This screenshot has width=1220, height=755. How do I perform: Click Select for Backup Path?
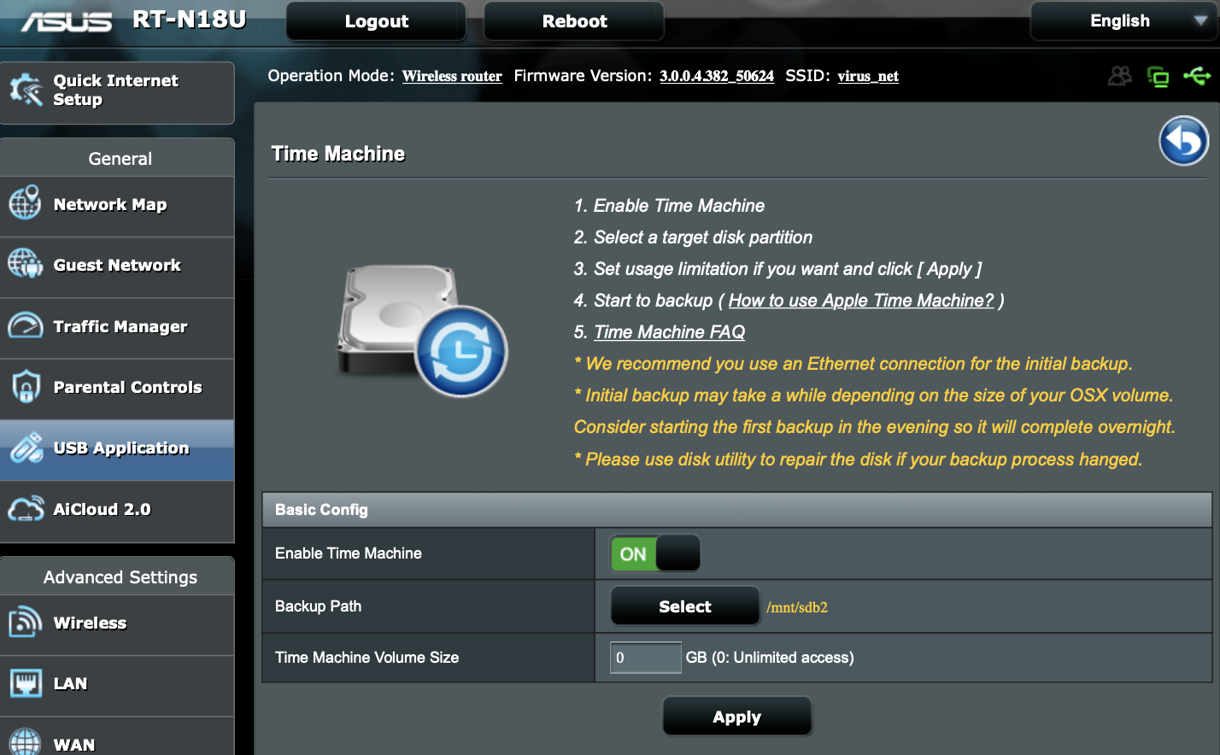(x=684, y=606)
